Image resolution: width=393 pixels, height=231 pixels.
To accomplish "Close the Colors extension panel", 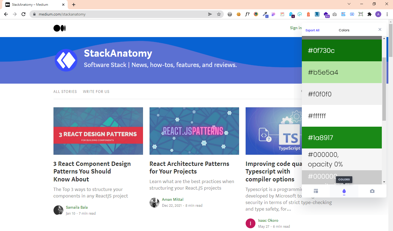I will (x=380, y=29).
